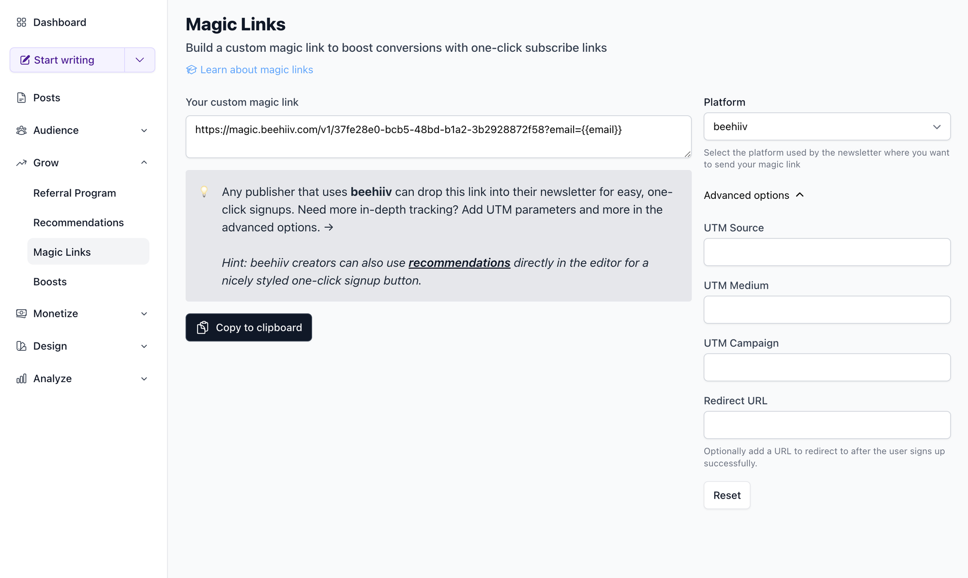Click the Monetize card icon
Image resolution: width=968 pixels, height=578 pixels.
click(21, 313)
